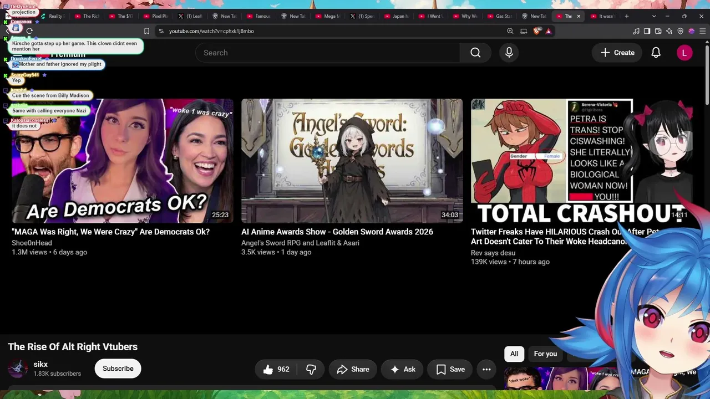This screenshot has height=399, width=710.
Task: Select the "All" filter chip
Action: (x=514, y=354)
